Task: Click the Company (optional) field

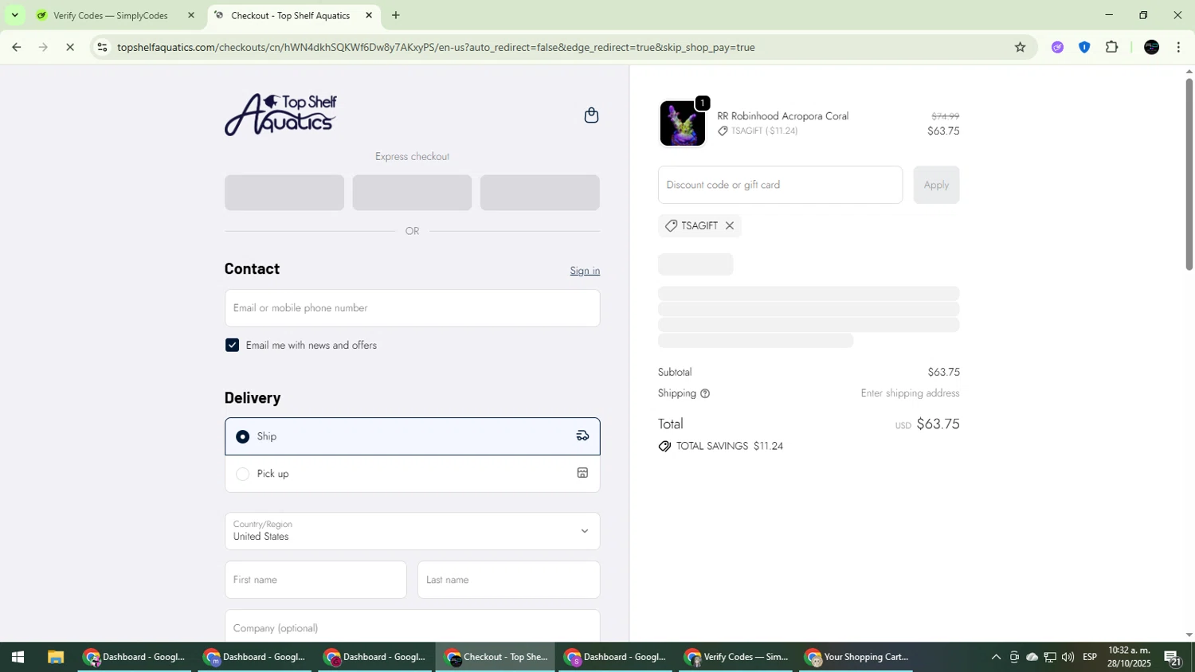Action: coord(412,626)
